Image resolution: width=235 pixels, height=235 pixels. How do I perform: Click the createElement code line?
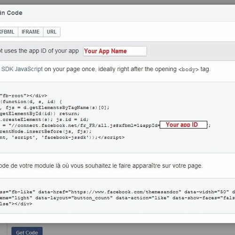[44, 119]
